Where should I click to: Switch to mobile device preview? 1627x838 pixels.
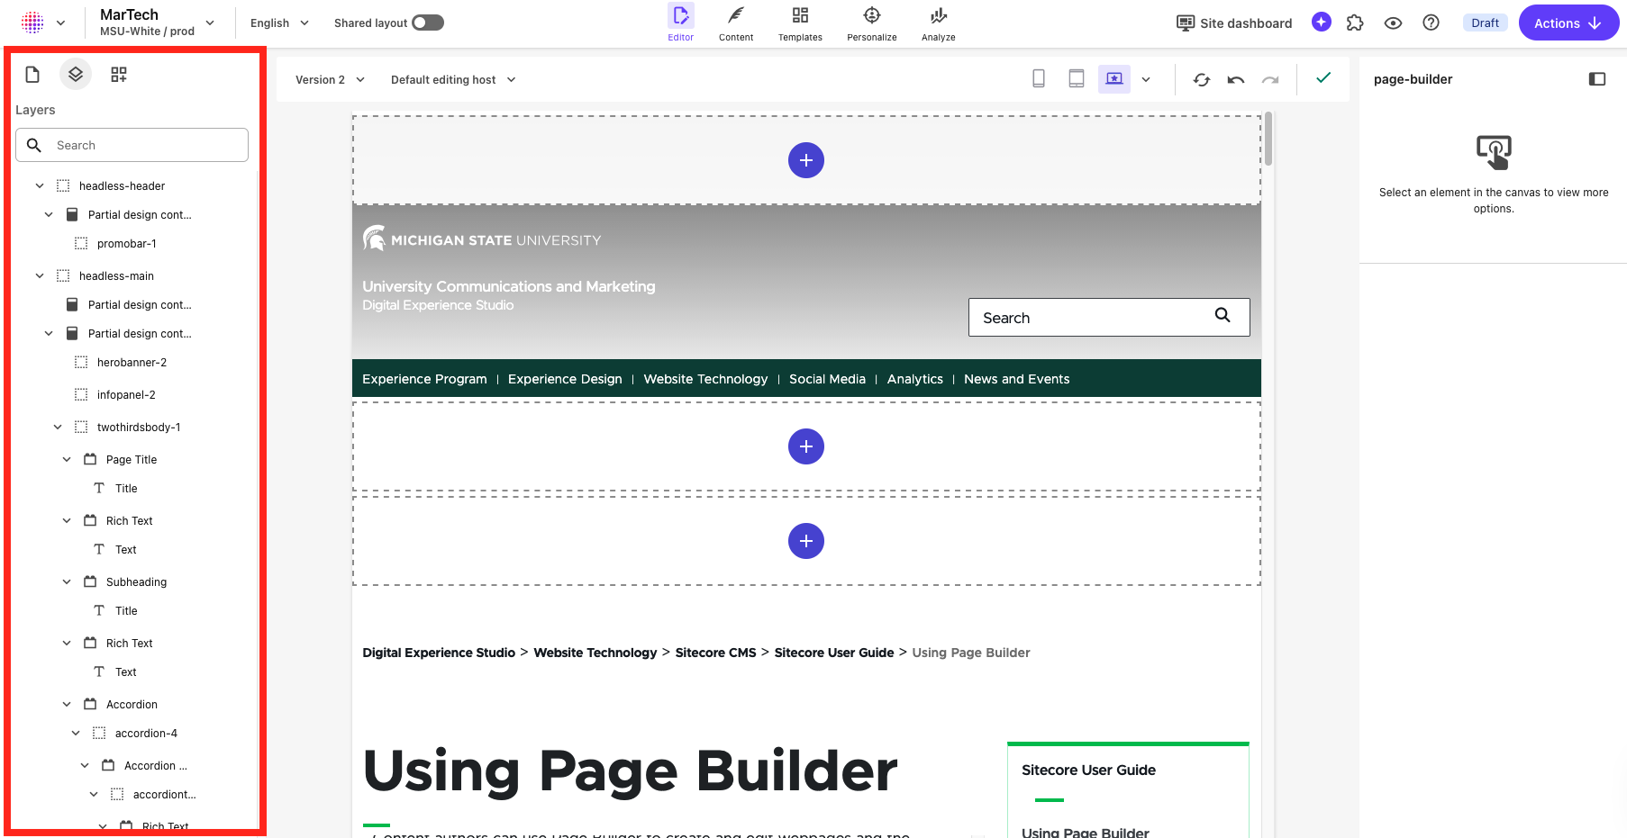point(1039,79)
